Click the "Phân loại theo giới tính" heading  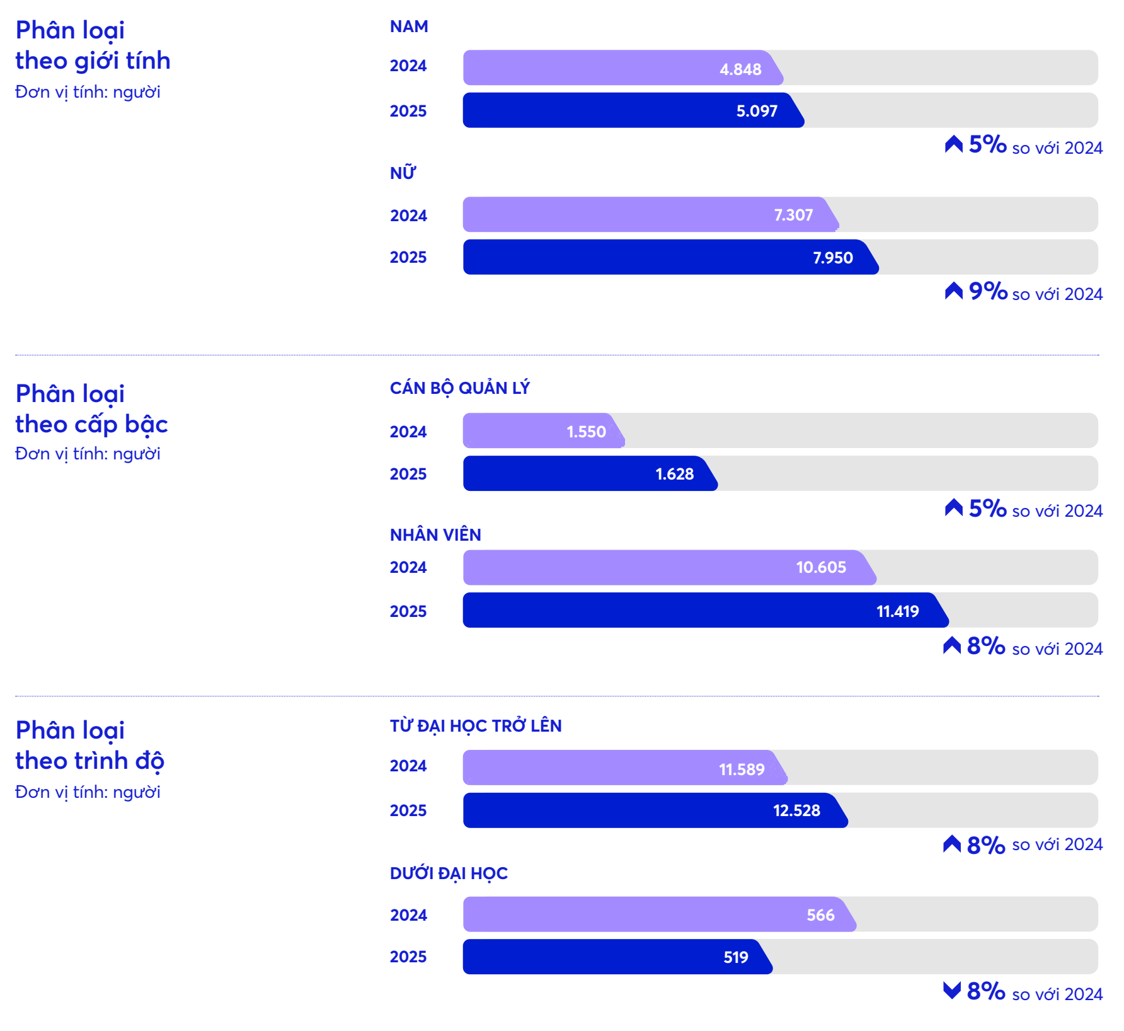[93, 45]
